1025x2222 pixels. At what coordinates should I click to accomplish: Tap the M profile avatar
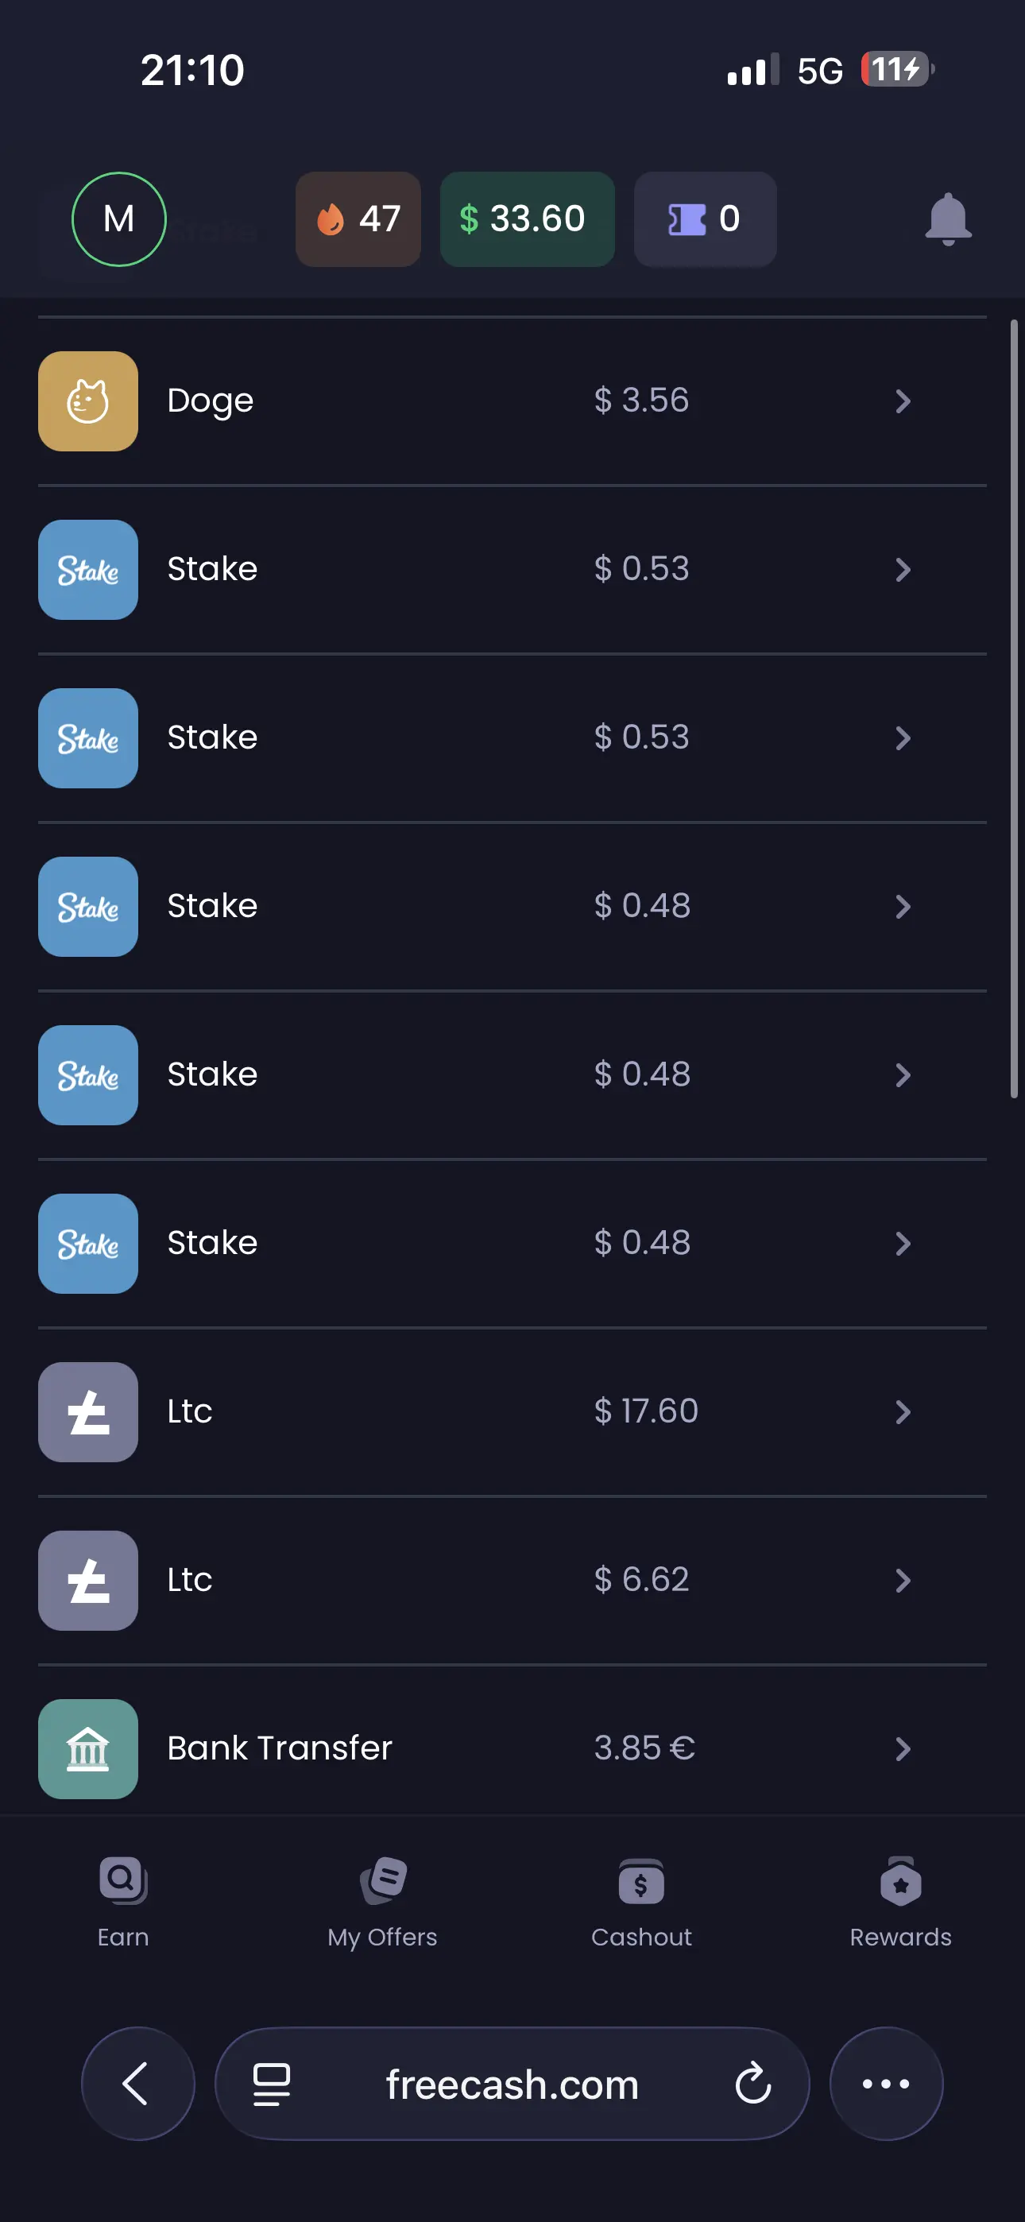[x=119, y=219]
